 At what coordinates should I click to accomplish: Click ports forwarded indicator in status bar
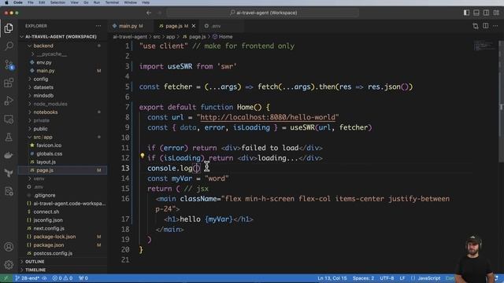[83, 278]
